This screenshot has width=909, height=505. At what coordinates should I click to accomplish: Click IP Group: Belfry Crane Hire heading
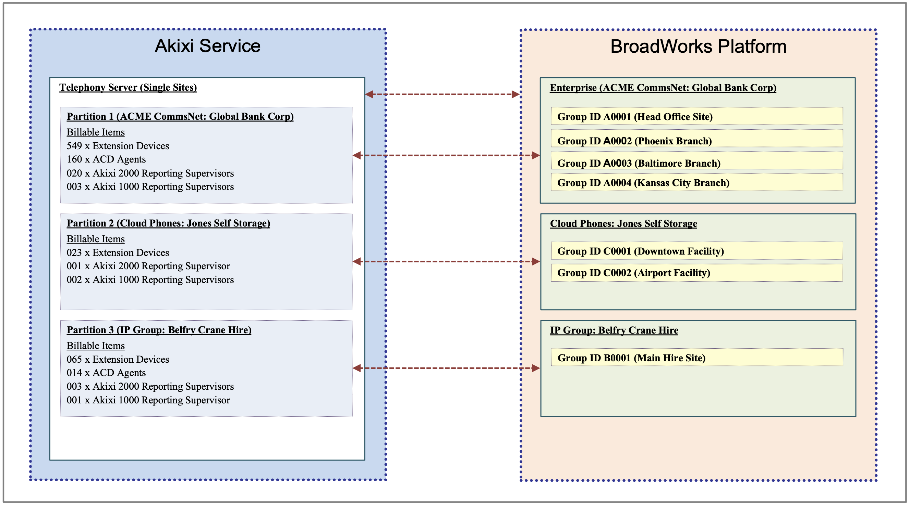pyautogui.click(x=614, y=330)
